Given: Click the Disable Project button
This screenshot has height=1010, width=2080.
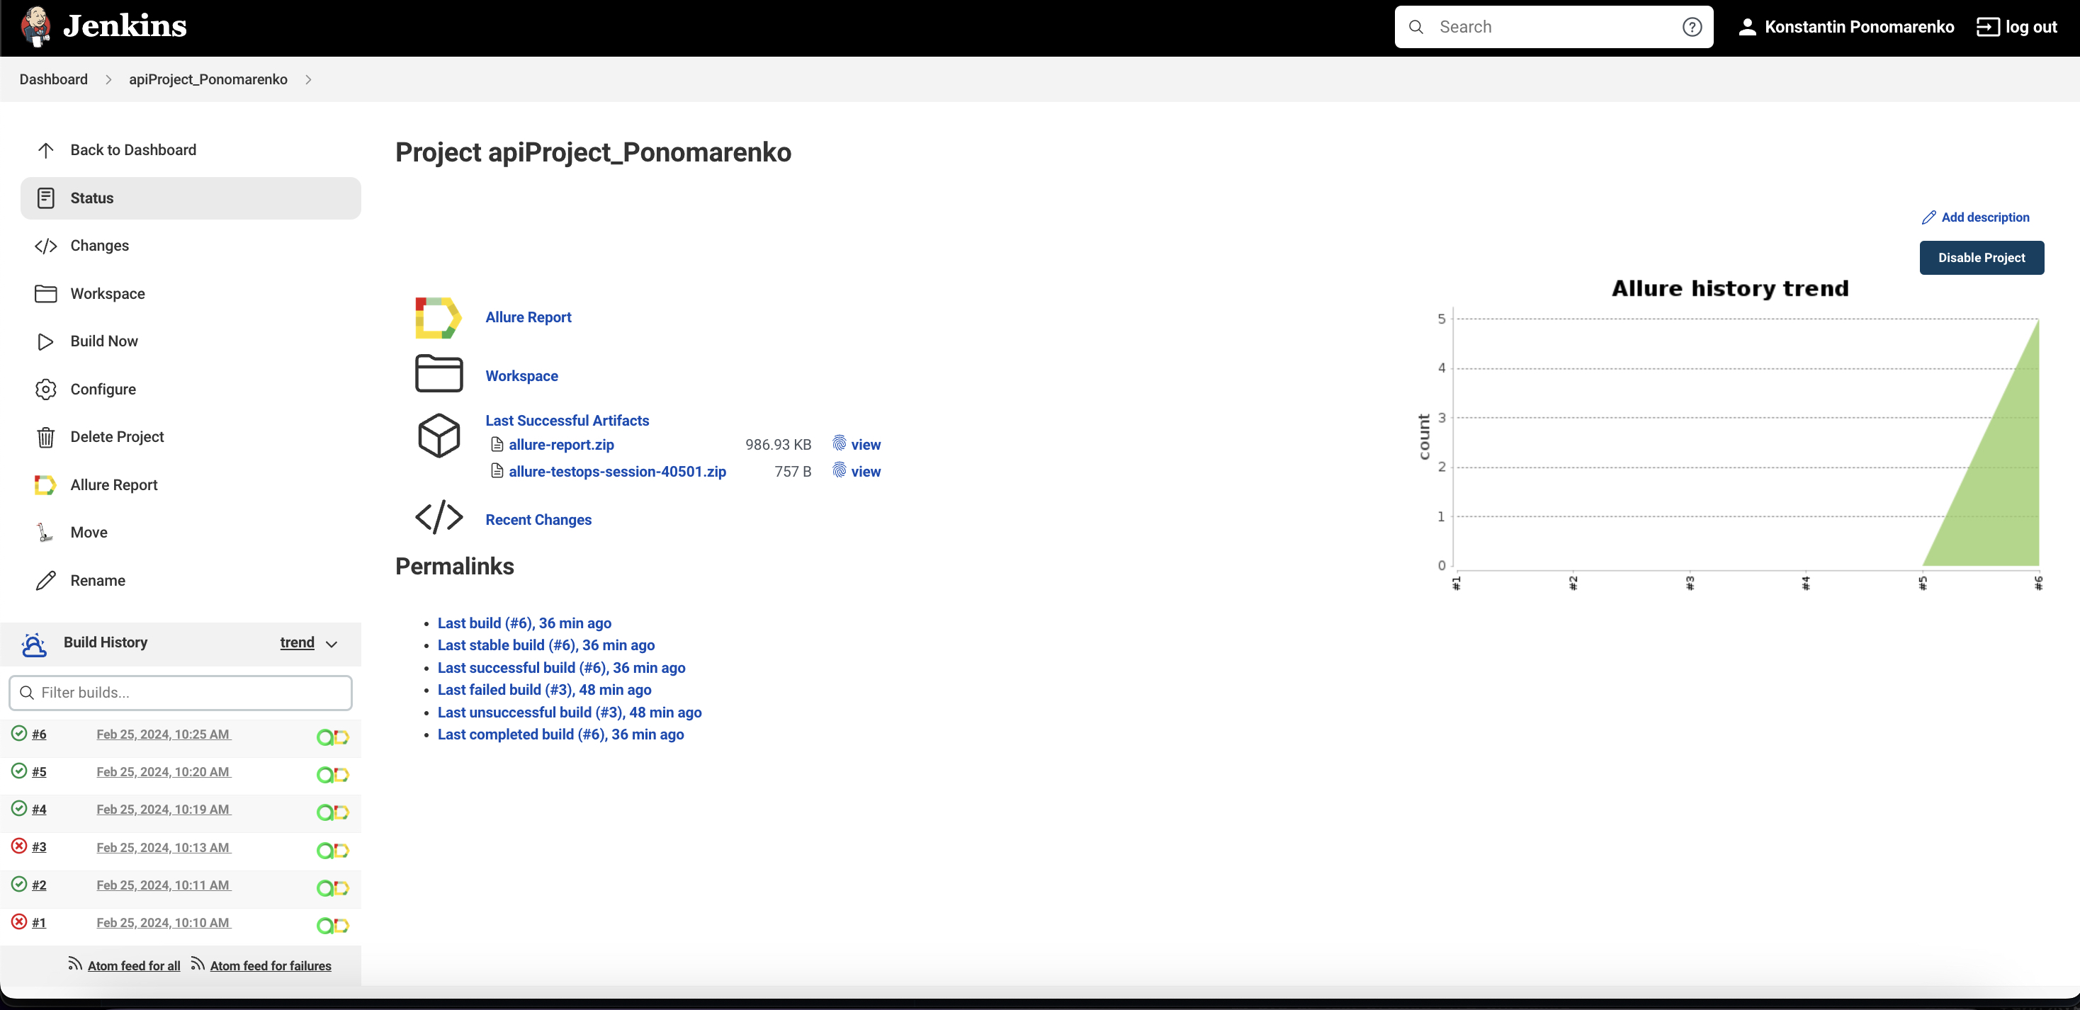Looking at the screenshot, I should [1982, 257].
